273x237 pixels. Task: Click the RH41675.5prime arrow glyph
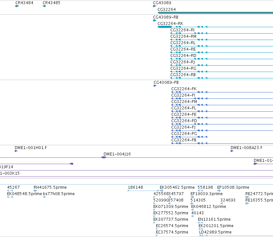coord(35,191)
